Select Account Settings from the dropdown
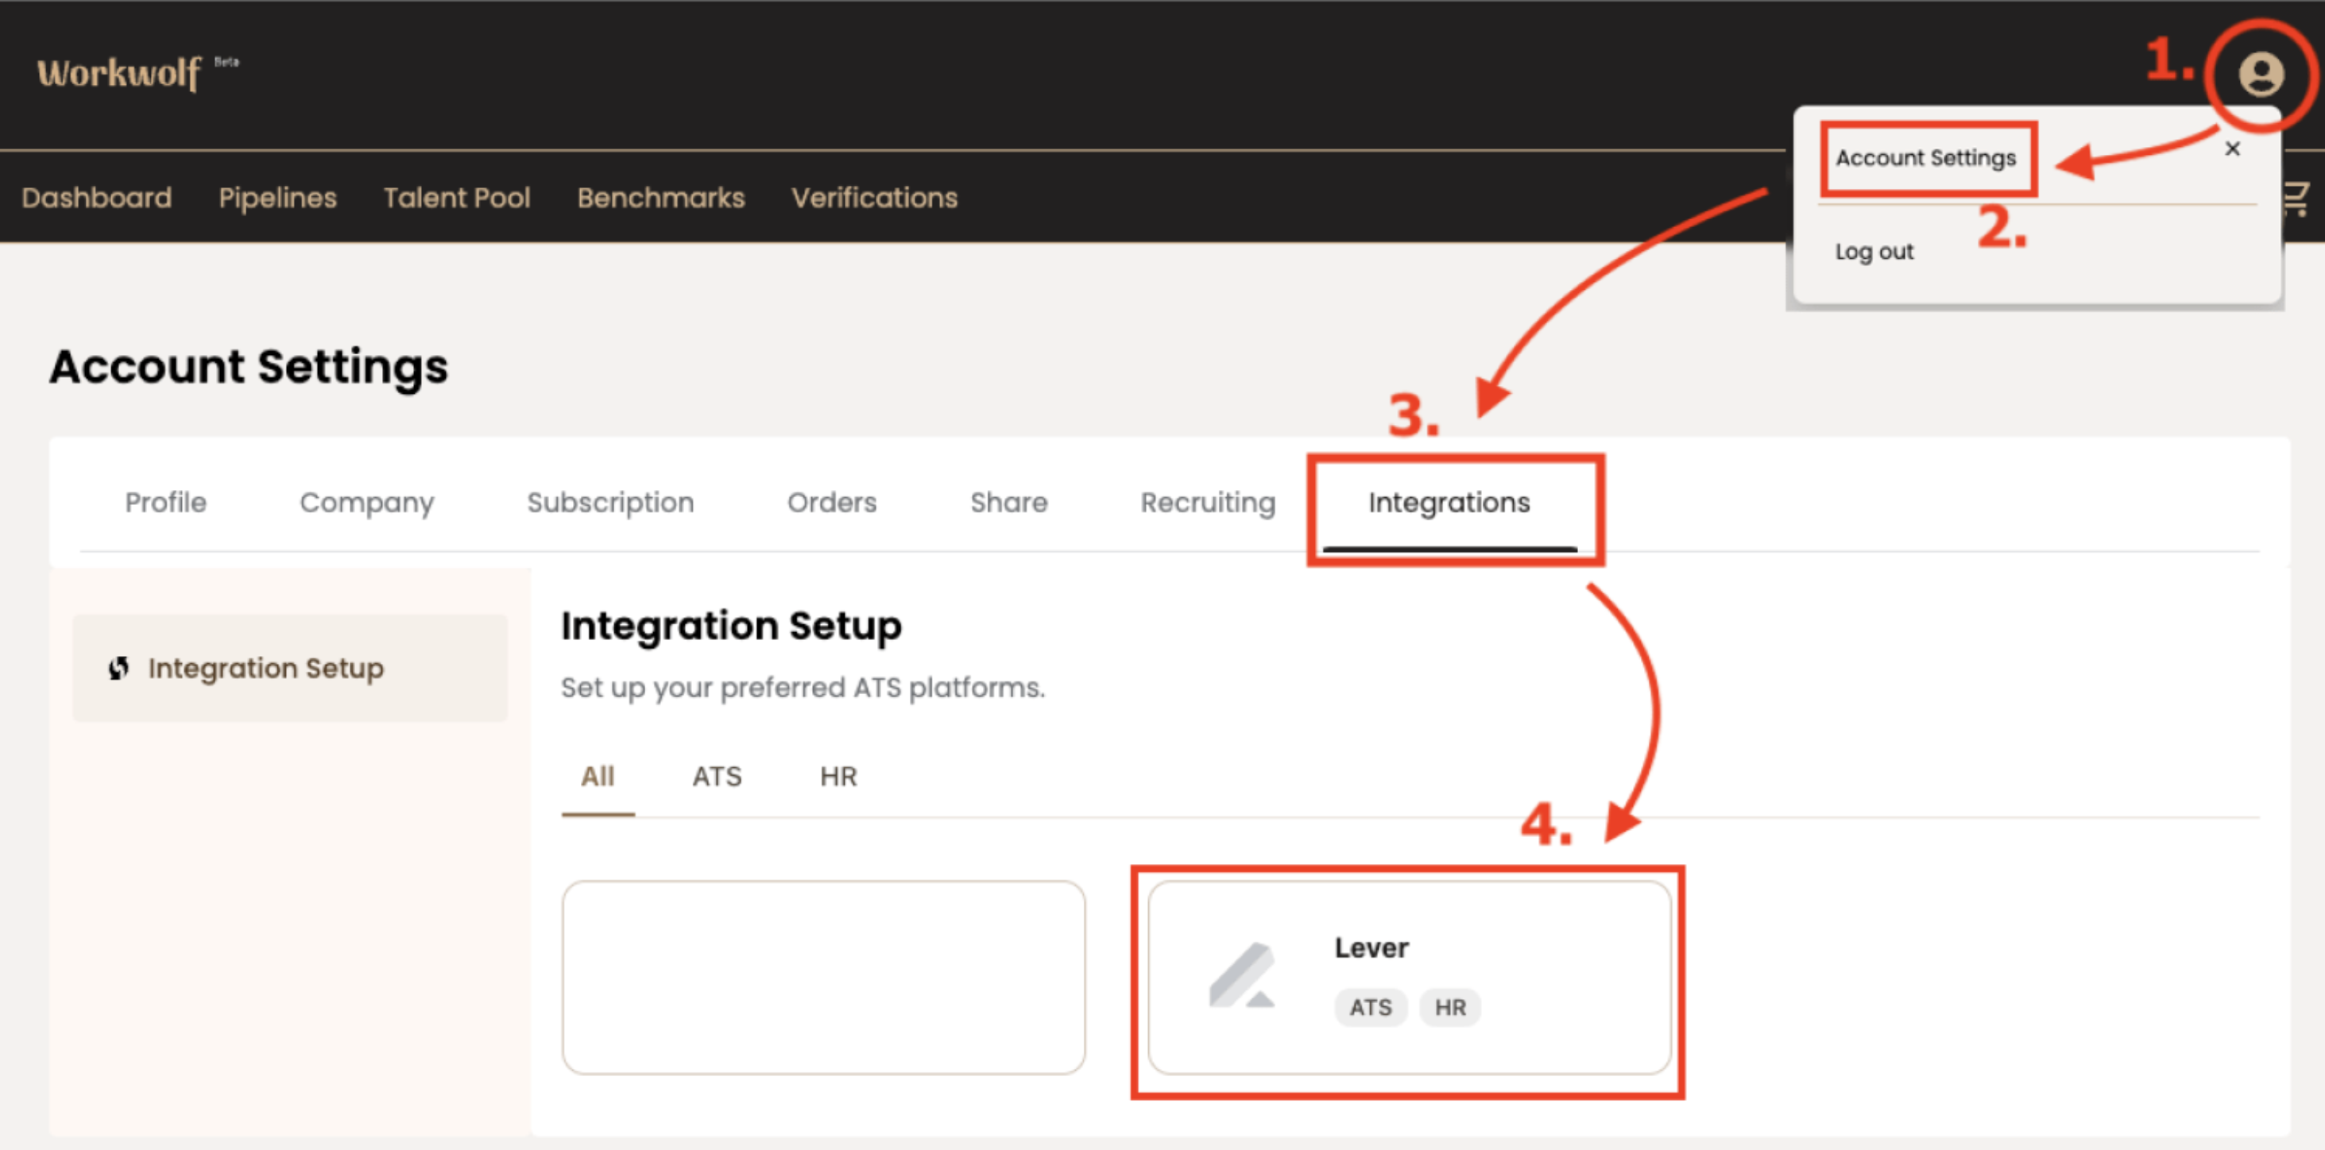The width and height of the screenshot is (2325, 1150). [x=1925, y=158]
